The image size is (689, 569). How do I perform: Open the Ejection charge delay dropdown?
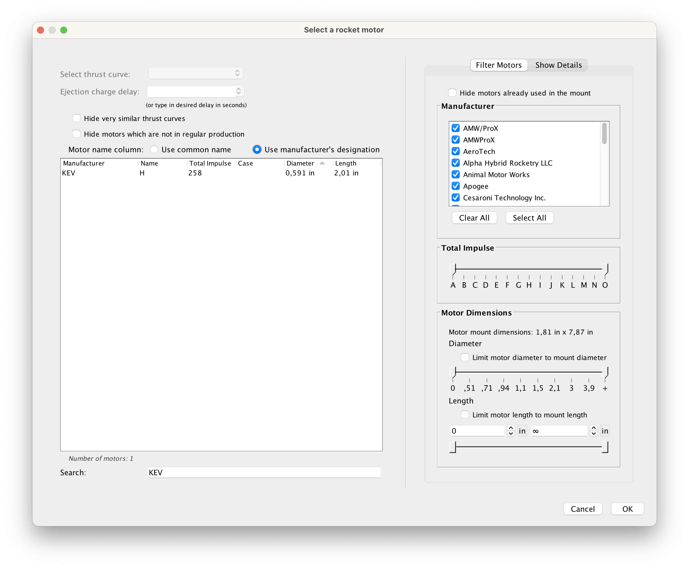(x=196, y=91)
